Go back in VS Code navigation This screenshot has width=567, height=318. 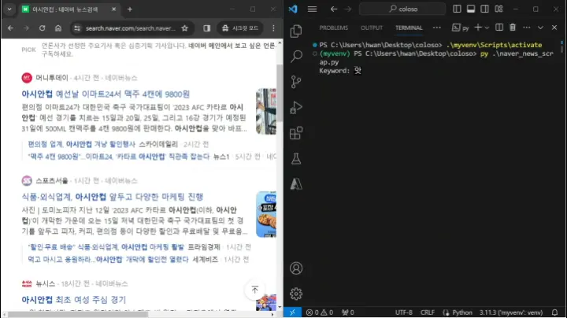click(334, 9)
